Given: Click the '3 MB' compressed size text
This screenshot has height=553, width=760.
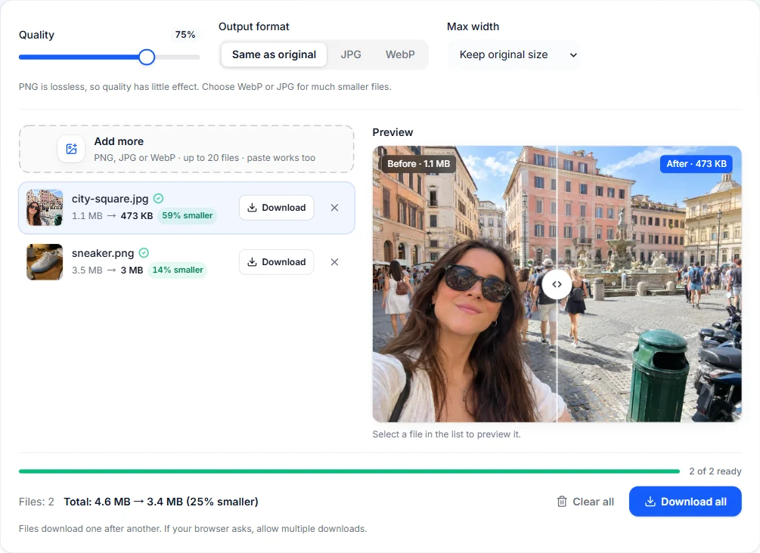Looking at the screenshot, I should pos(132,270).
